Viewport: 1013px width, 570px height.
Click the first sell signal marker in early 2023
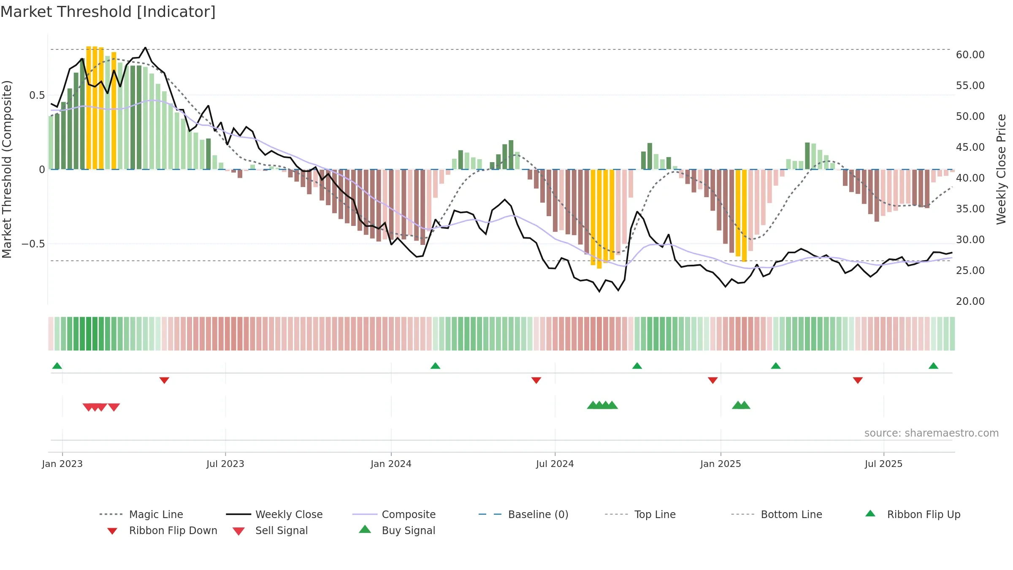pyautogui.click(x=88, y=407)
